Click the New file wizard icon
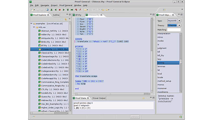The width and height of the screenshot is (213, 120). 32,10
